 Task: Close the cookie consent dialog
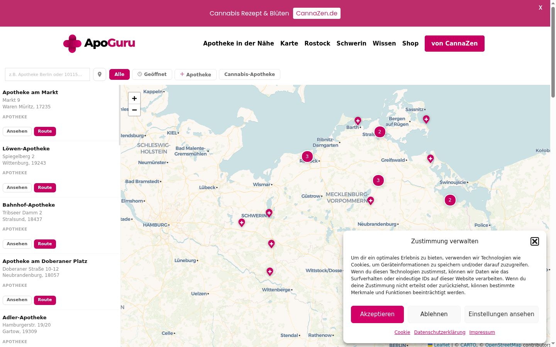click(535, 241)
